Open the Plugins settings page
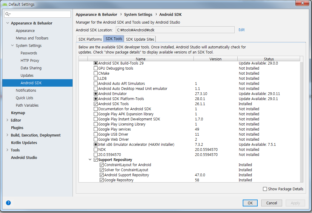The height and width of the screenshot is (213, 312). pos(17,128)
